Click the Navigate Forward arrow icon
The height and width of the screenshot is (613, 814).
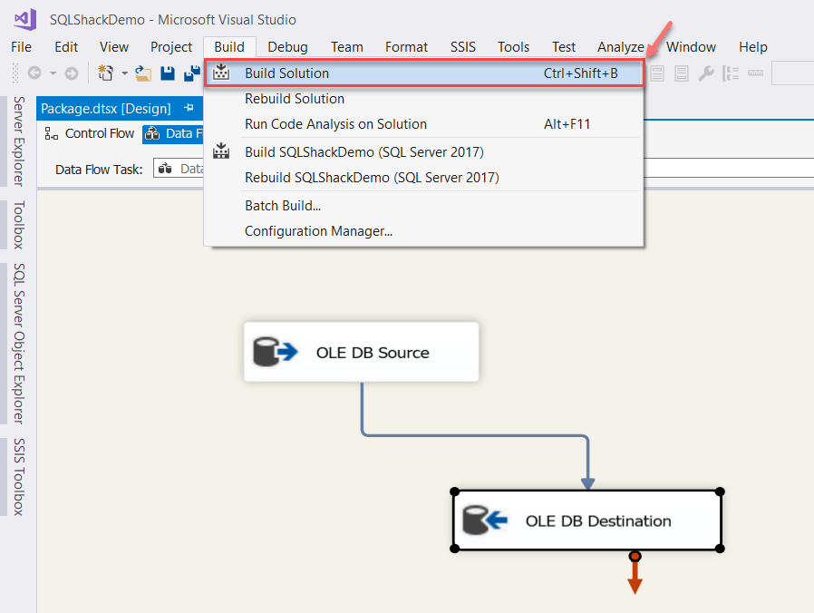(72, 73)
